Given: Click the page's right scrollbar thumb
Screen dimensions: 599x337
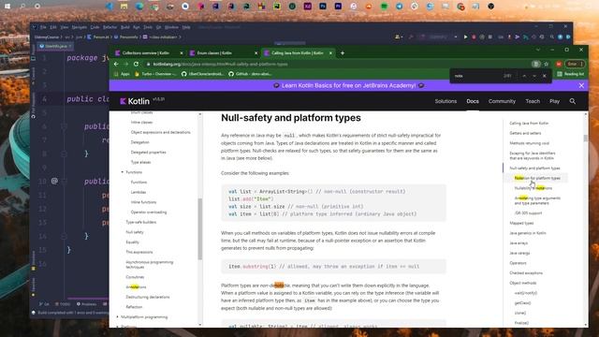Looking at the screenshot, I should coord(585,138).
